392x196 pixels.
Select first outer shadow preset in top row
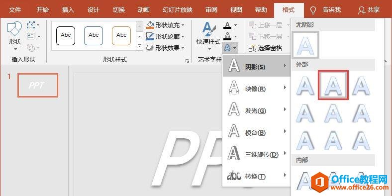(305, 86)
